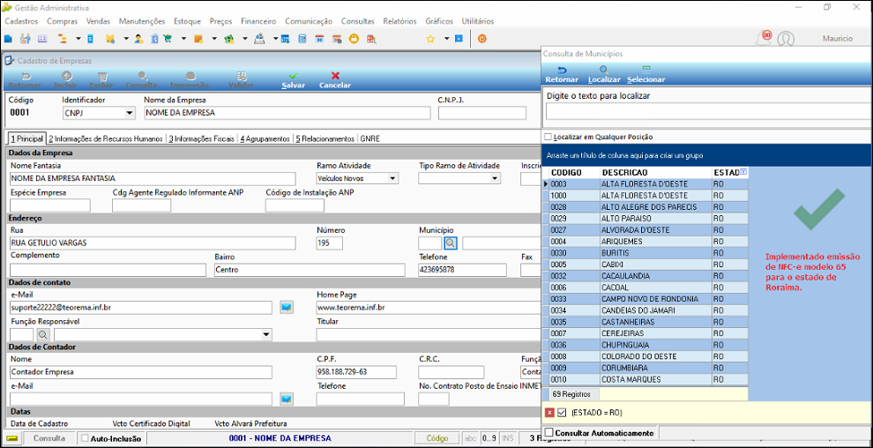873x448 pixels.
Task: Click the envelope icon next to accountant e-Mail
Action: (287, 399)
